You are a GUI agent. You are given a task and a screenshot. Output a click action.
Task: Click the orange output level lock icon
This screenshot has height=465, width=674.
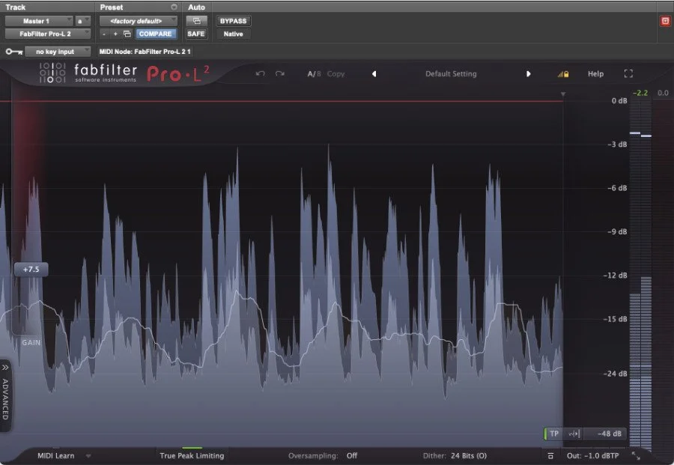pos(563,74)
